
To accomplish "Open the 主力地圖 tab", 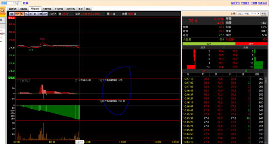I will coord(59,9).
